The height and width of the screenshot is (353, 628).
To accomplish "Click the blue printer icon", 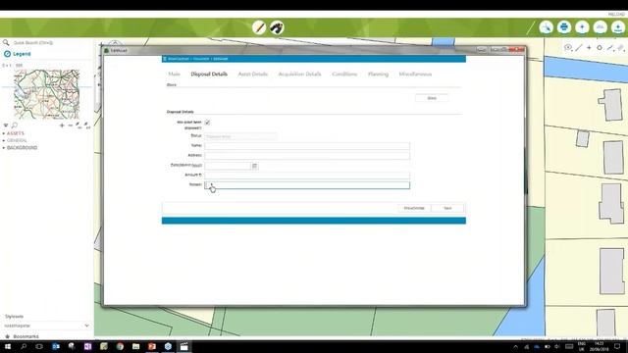I will [564, 27].
